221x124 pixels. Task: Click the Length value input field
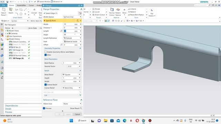point(69,31)
